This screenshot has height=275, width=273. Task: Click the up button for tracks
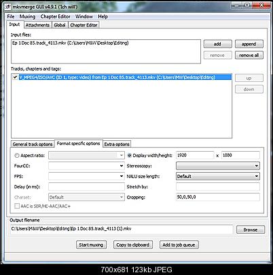249,78
